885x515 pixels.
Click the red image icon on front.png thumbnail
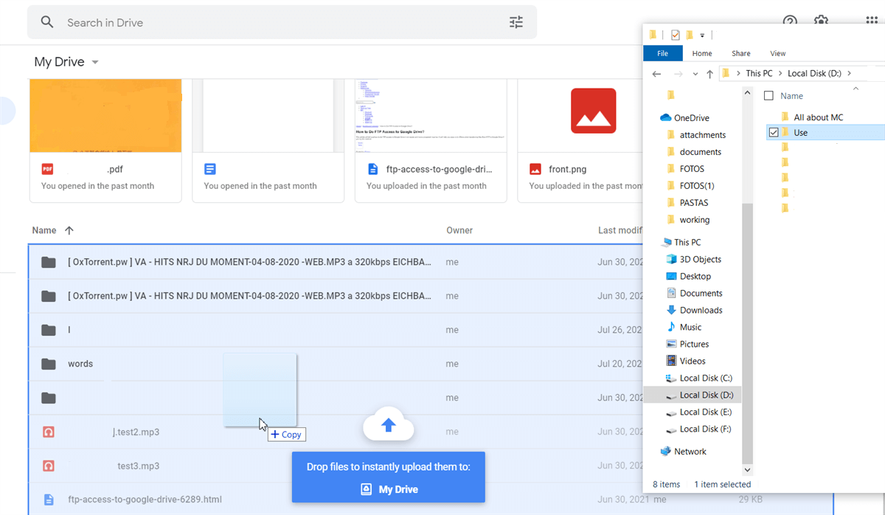click(x=593, y=111)
